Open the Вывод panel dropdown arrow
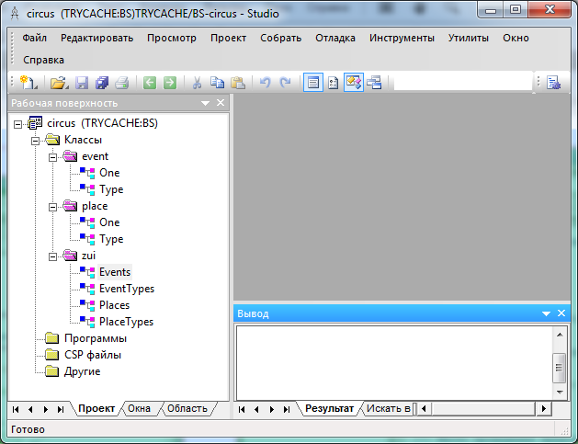This screenshot has height=444, width=578. [x=546, y=313]
